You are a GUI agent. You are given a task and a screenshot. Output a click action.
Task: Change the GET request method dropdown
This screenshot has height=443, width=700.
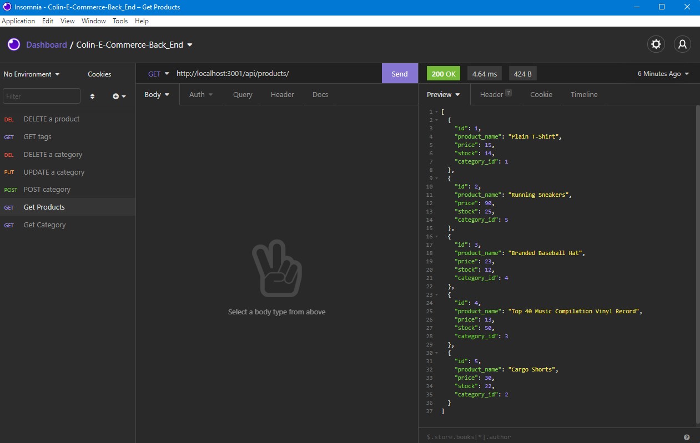tap(158, 74)
